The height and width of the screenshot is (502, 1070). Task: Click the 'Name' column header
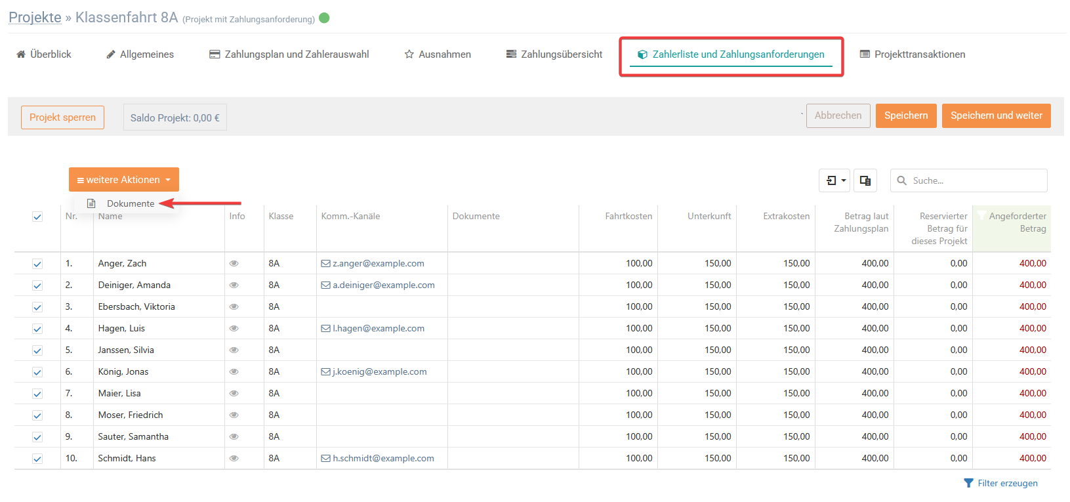pos(110,216)
